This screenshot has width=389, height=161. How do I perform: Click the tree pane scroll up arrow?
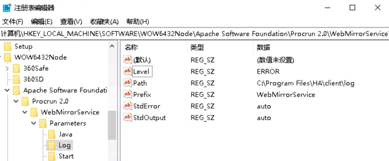pyautogui.click(x=112, y=47)
